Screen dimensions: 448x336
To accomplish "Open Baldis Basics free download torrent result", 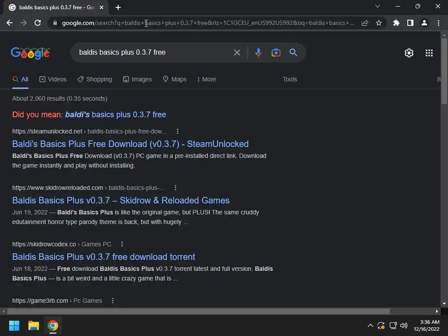I will point(104,256).
